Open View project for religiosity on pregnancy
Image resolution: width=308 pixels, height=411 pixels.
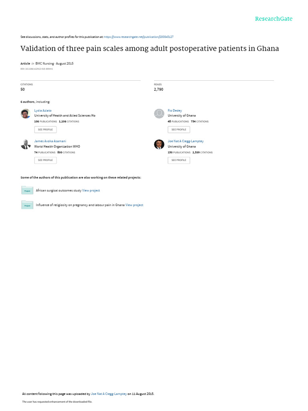click(134, 205)
